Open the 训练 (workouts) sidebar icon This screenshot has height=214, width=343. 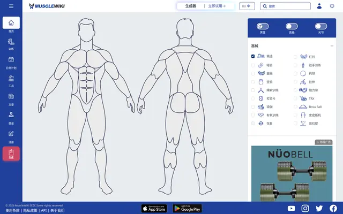11,42
